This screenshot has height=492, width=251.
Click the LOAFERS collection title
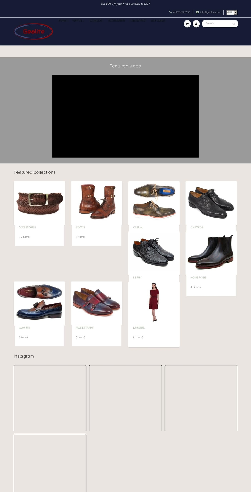point(25,328)
